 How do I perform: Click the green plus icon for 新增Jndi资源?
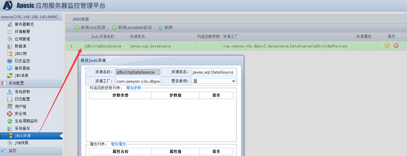(x=77, y=27)
